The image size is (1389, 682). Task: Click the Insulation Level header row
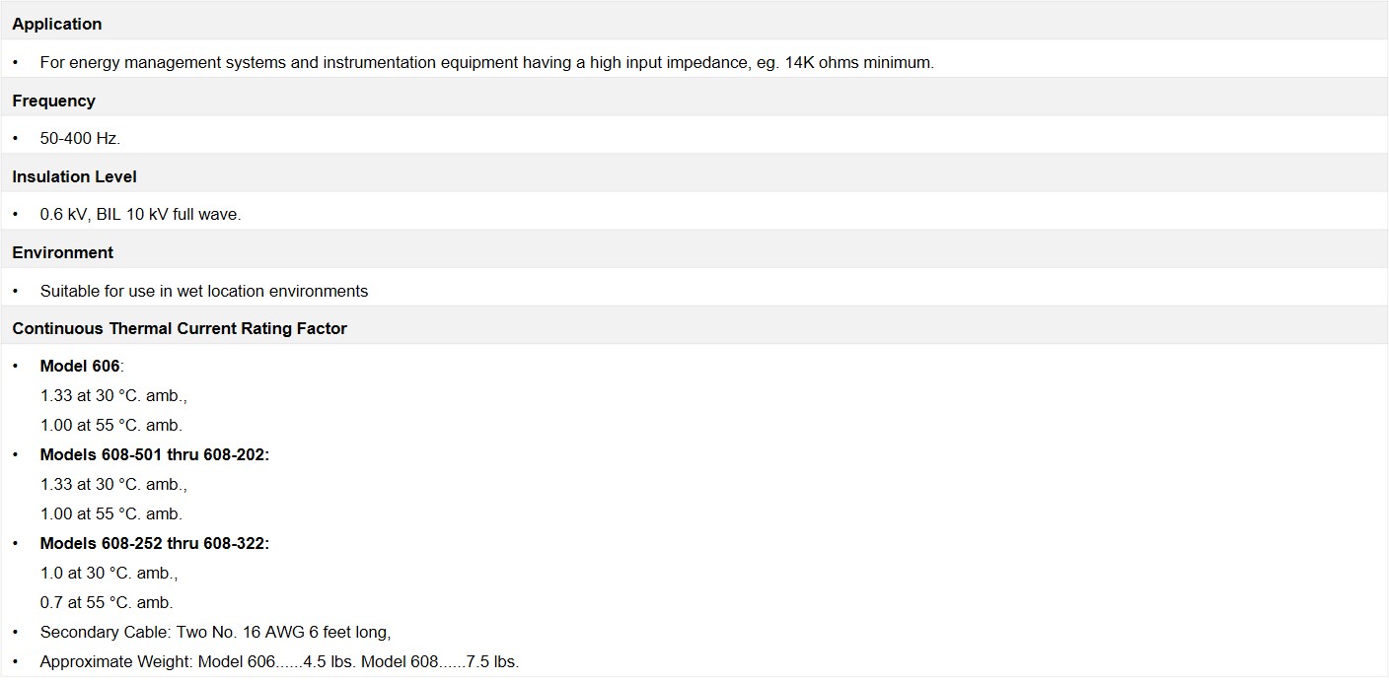(694, 176)
